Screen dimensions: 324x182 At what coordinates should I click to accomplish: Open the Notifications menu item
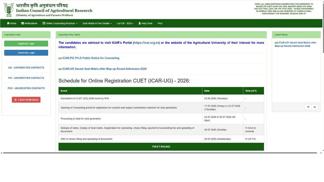pos(29,23)
